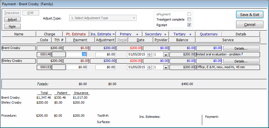
Task: Click the Save & Exit button
Action: (249, 15)
